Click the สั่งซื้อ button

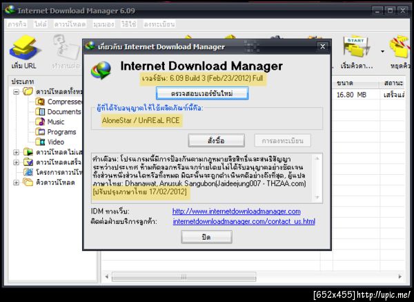point(216,140)
